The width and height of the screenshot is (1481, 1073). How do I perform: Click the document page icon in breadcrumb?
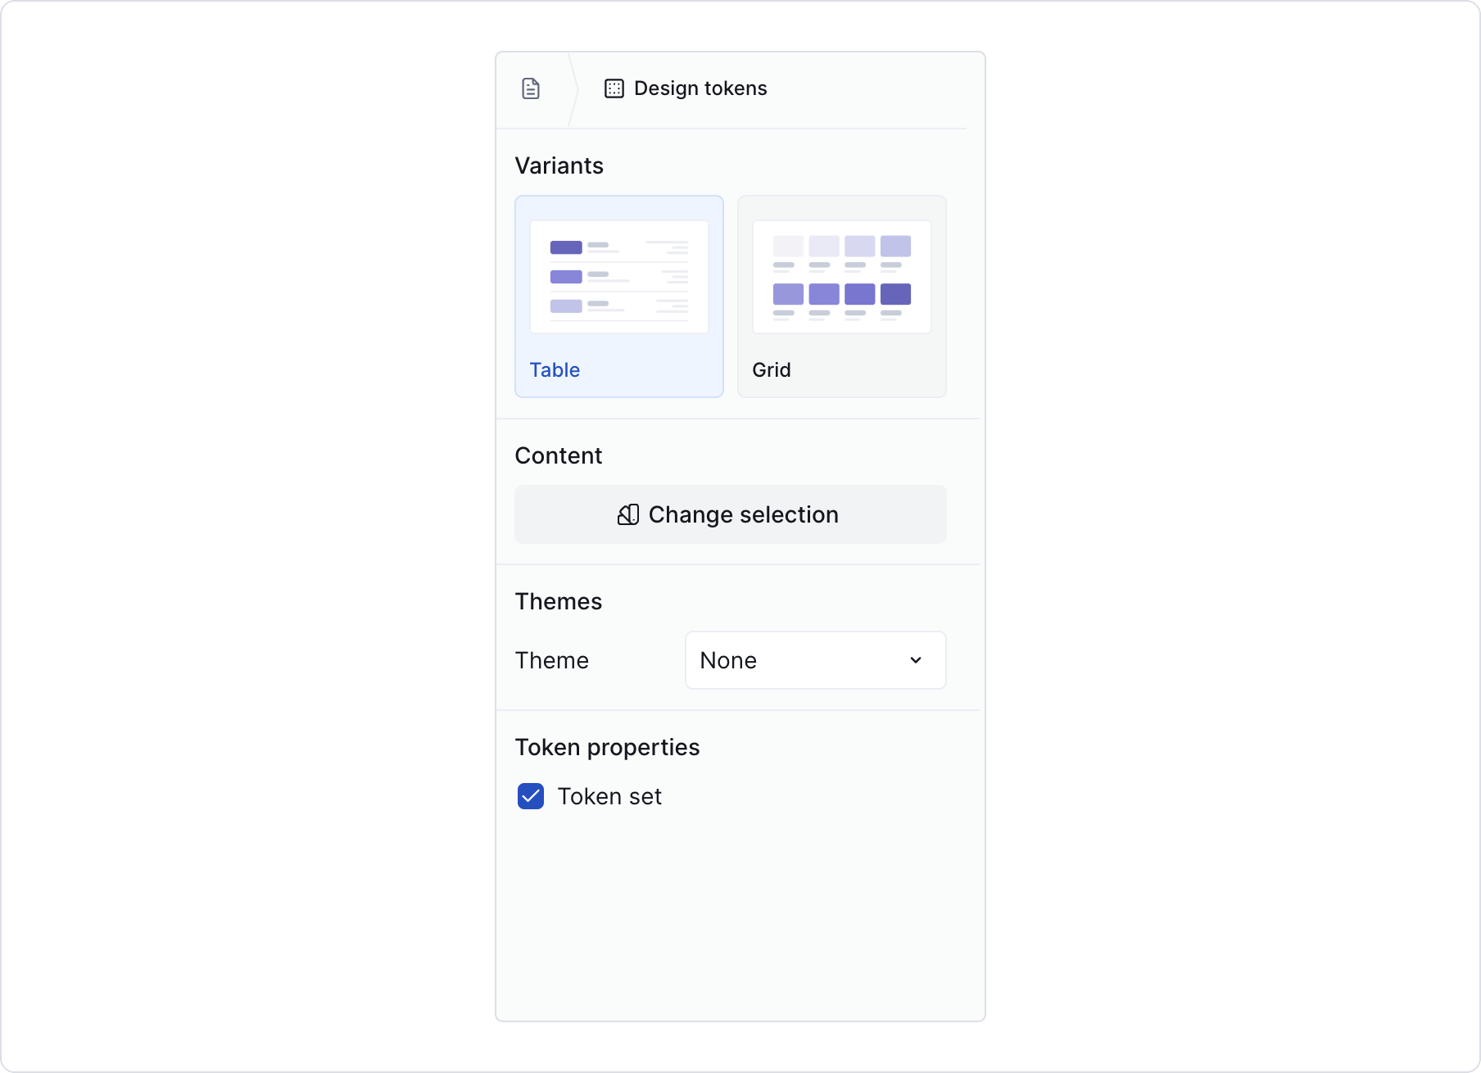click(531, 88)
